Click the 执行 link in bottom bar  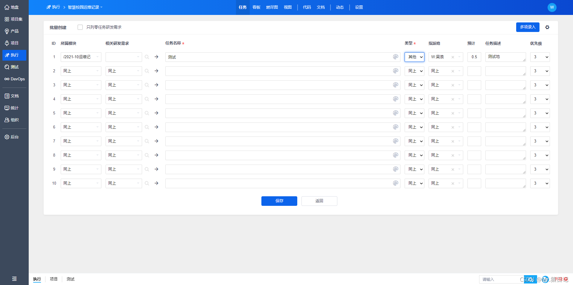point(37,279)
